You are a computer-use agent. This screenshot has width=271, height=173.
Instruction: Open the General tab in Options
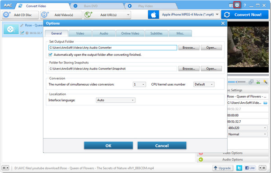pos(56,33)
